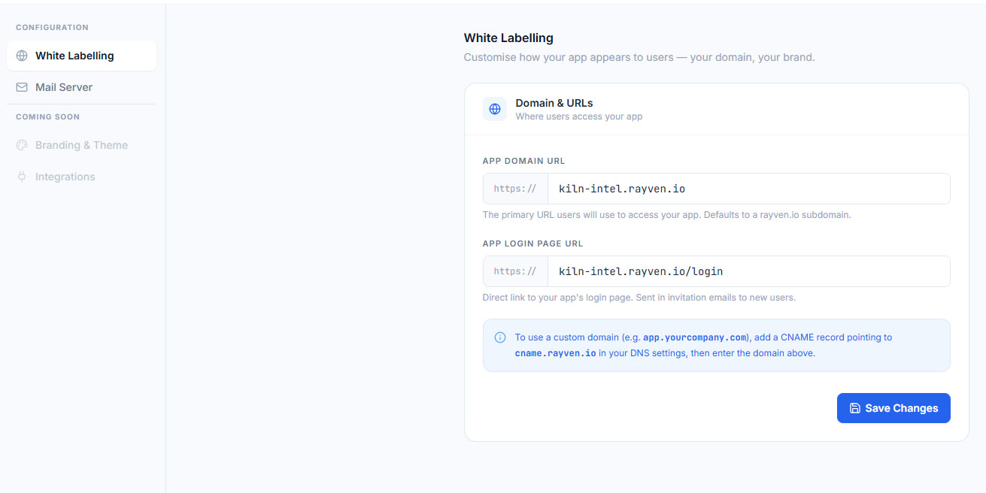
Task: Click the Domain & URLs card title
Action: pos(554,103)
